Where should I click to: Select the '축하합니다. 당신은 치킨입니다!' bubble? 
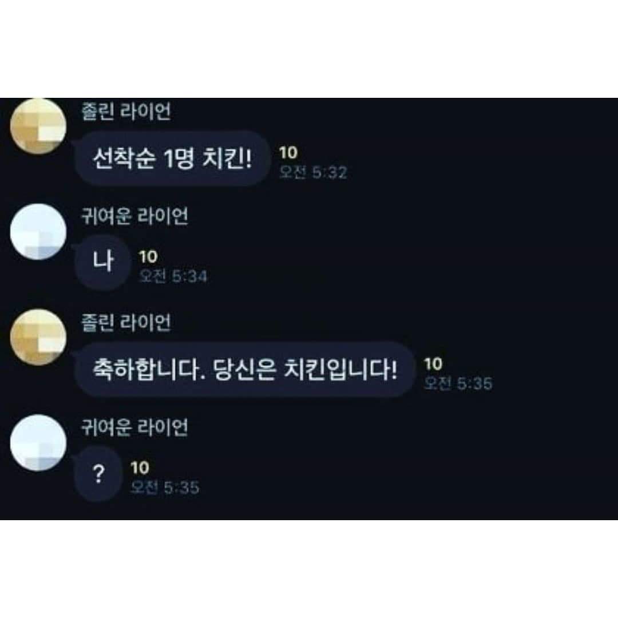click(x=244, y=369)
